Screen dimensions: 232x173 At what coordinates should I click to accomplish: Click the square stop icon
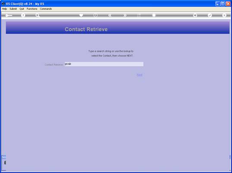point(154,15)
